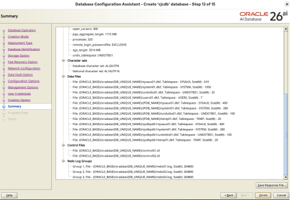The height and width of the screenshot is (200, 290).
Task: Select {PDB_NAME}/system01.dbf data file row
Action: [150, 108]
